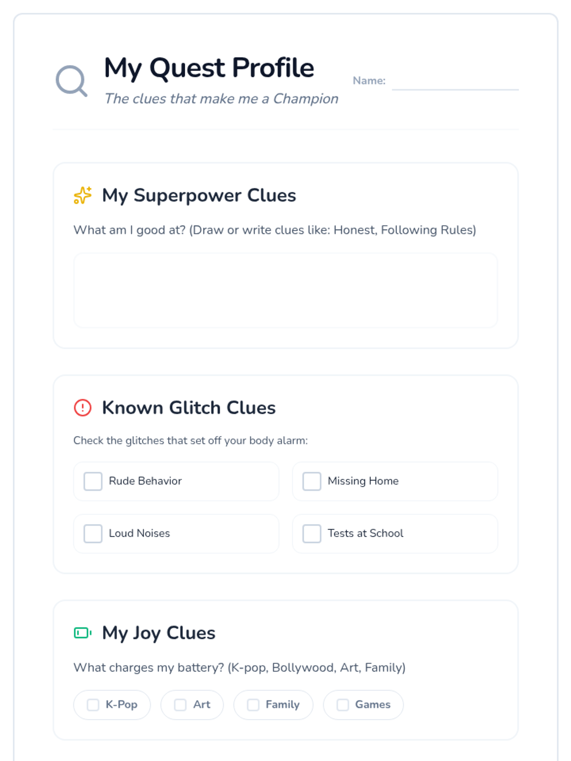571x761 pixels.
Task: Click the My Joy Clues heading
Action: click(x=158, y=633)
